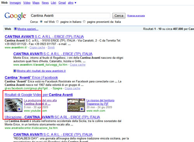
Task: Open the Cantina Avanti Erice Facebook result
Action: pos(31,77)
